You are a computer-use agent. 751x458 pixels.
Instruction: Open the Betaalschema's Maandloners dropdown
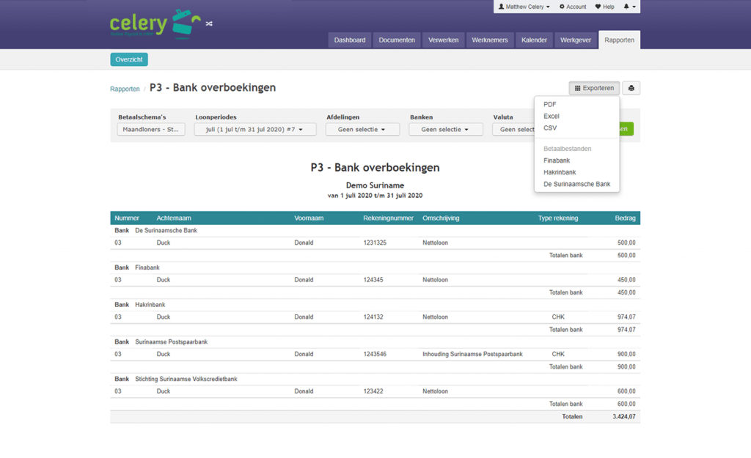coord(151,129)
